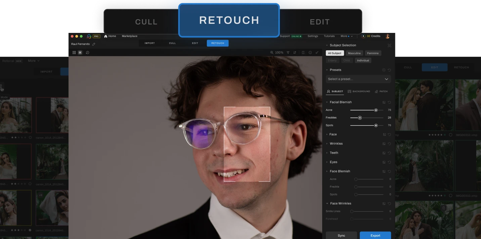Open the More menu in top bar
Viewport: 481px width, 239px height.
(x=347, y=36)
